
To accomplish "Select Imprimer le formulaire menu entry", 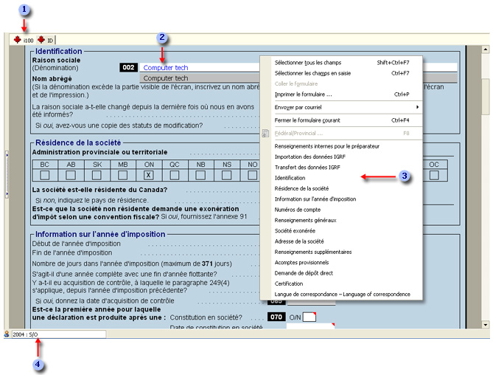I will click(342, 94).
